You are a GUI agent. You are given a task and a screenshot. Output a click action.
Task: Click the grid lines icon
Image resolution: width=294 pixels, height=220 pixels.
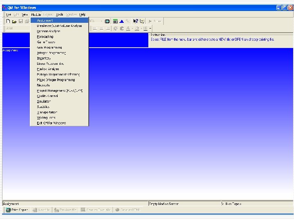[x=145, y=29]
